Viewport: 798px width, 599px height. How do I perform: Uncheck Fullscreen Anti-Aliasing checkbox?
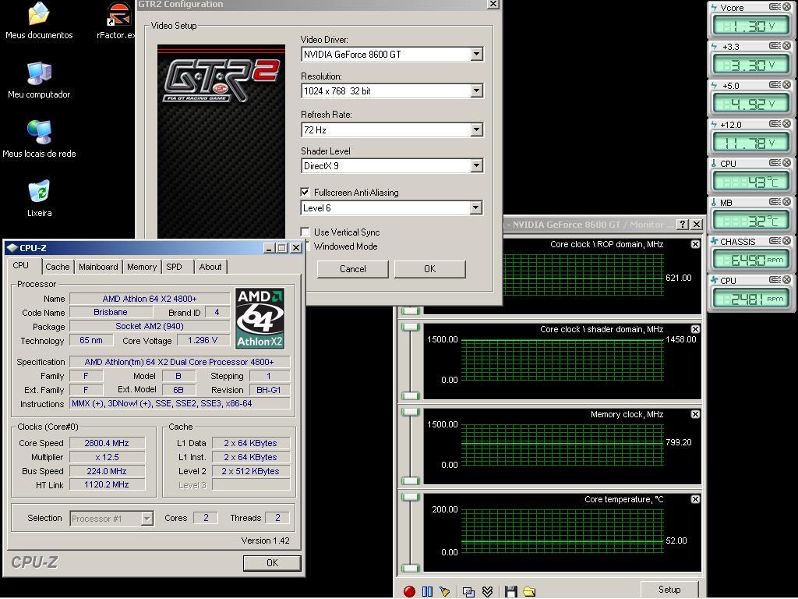[x=305, y=192]
